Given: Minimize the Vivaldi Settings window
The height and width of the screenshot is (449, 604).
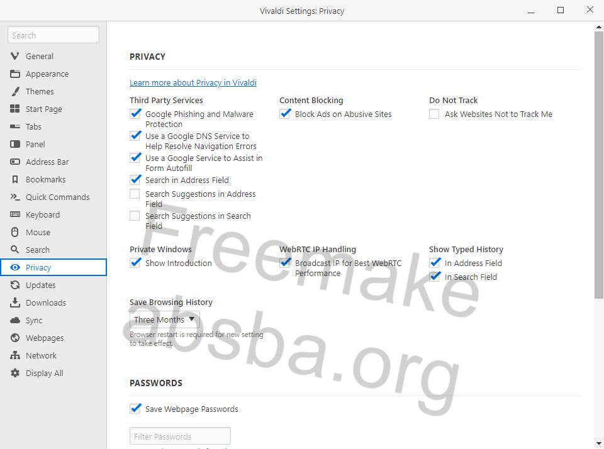Looking at the screenshot, I should 531,11.
